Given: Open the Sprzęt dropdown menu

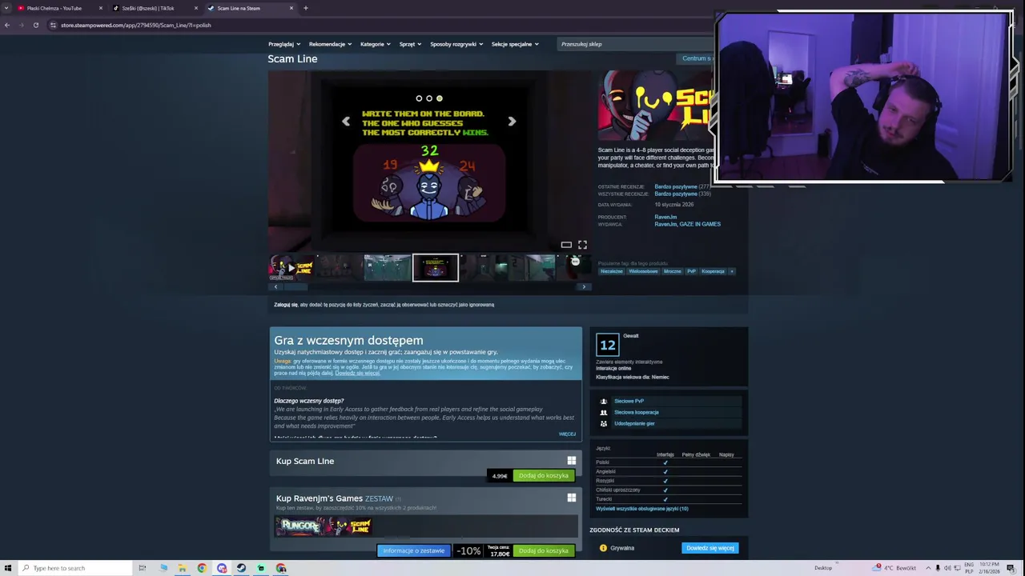Looking at the screenshot, I should click(410, 44).
